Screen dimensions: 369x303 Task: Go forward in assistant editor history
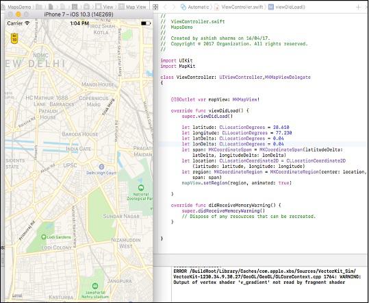pos(174,7)
